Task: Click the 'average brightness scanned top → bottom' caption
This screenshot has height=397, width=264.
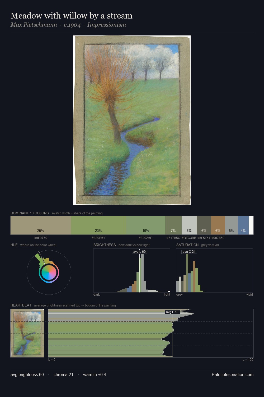Action: pyautogui.click(x=75, y=305)
